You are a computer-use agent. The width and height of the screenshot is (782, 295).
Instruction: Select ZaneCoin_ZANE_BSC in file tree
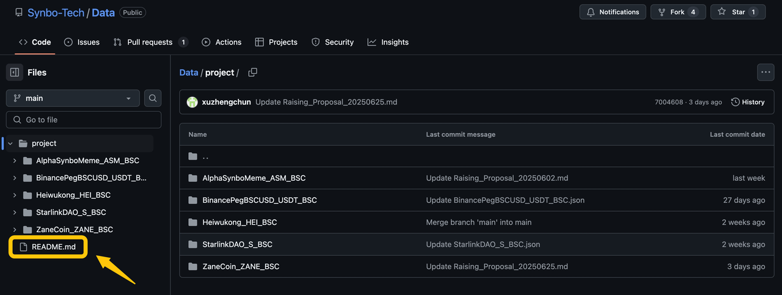pyautogui.click(x=75, y=230)
